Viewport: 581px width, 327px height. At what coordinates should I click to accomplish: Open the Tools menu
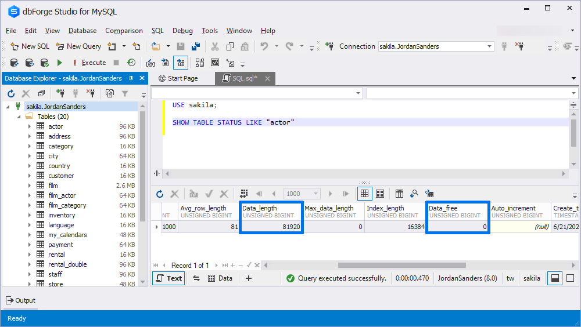click(210, 31)
